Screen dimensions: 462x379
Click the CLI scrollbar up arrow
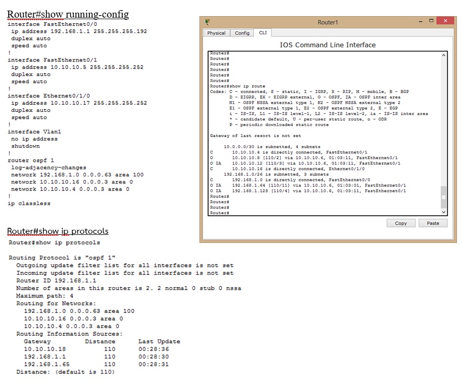[443, 55]
